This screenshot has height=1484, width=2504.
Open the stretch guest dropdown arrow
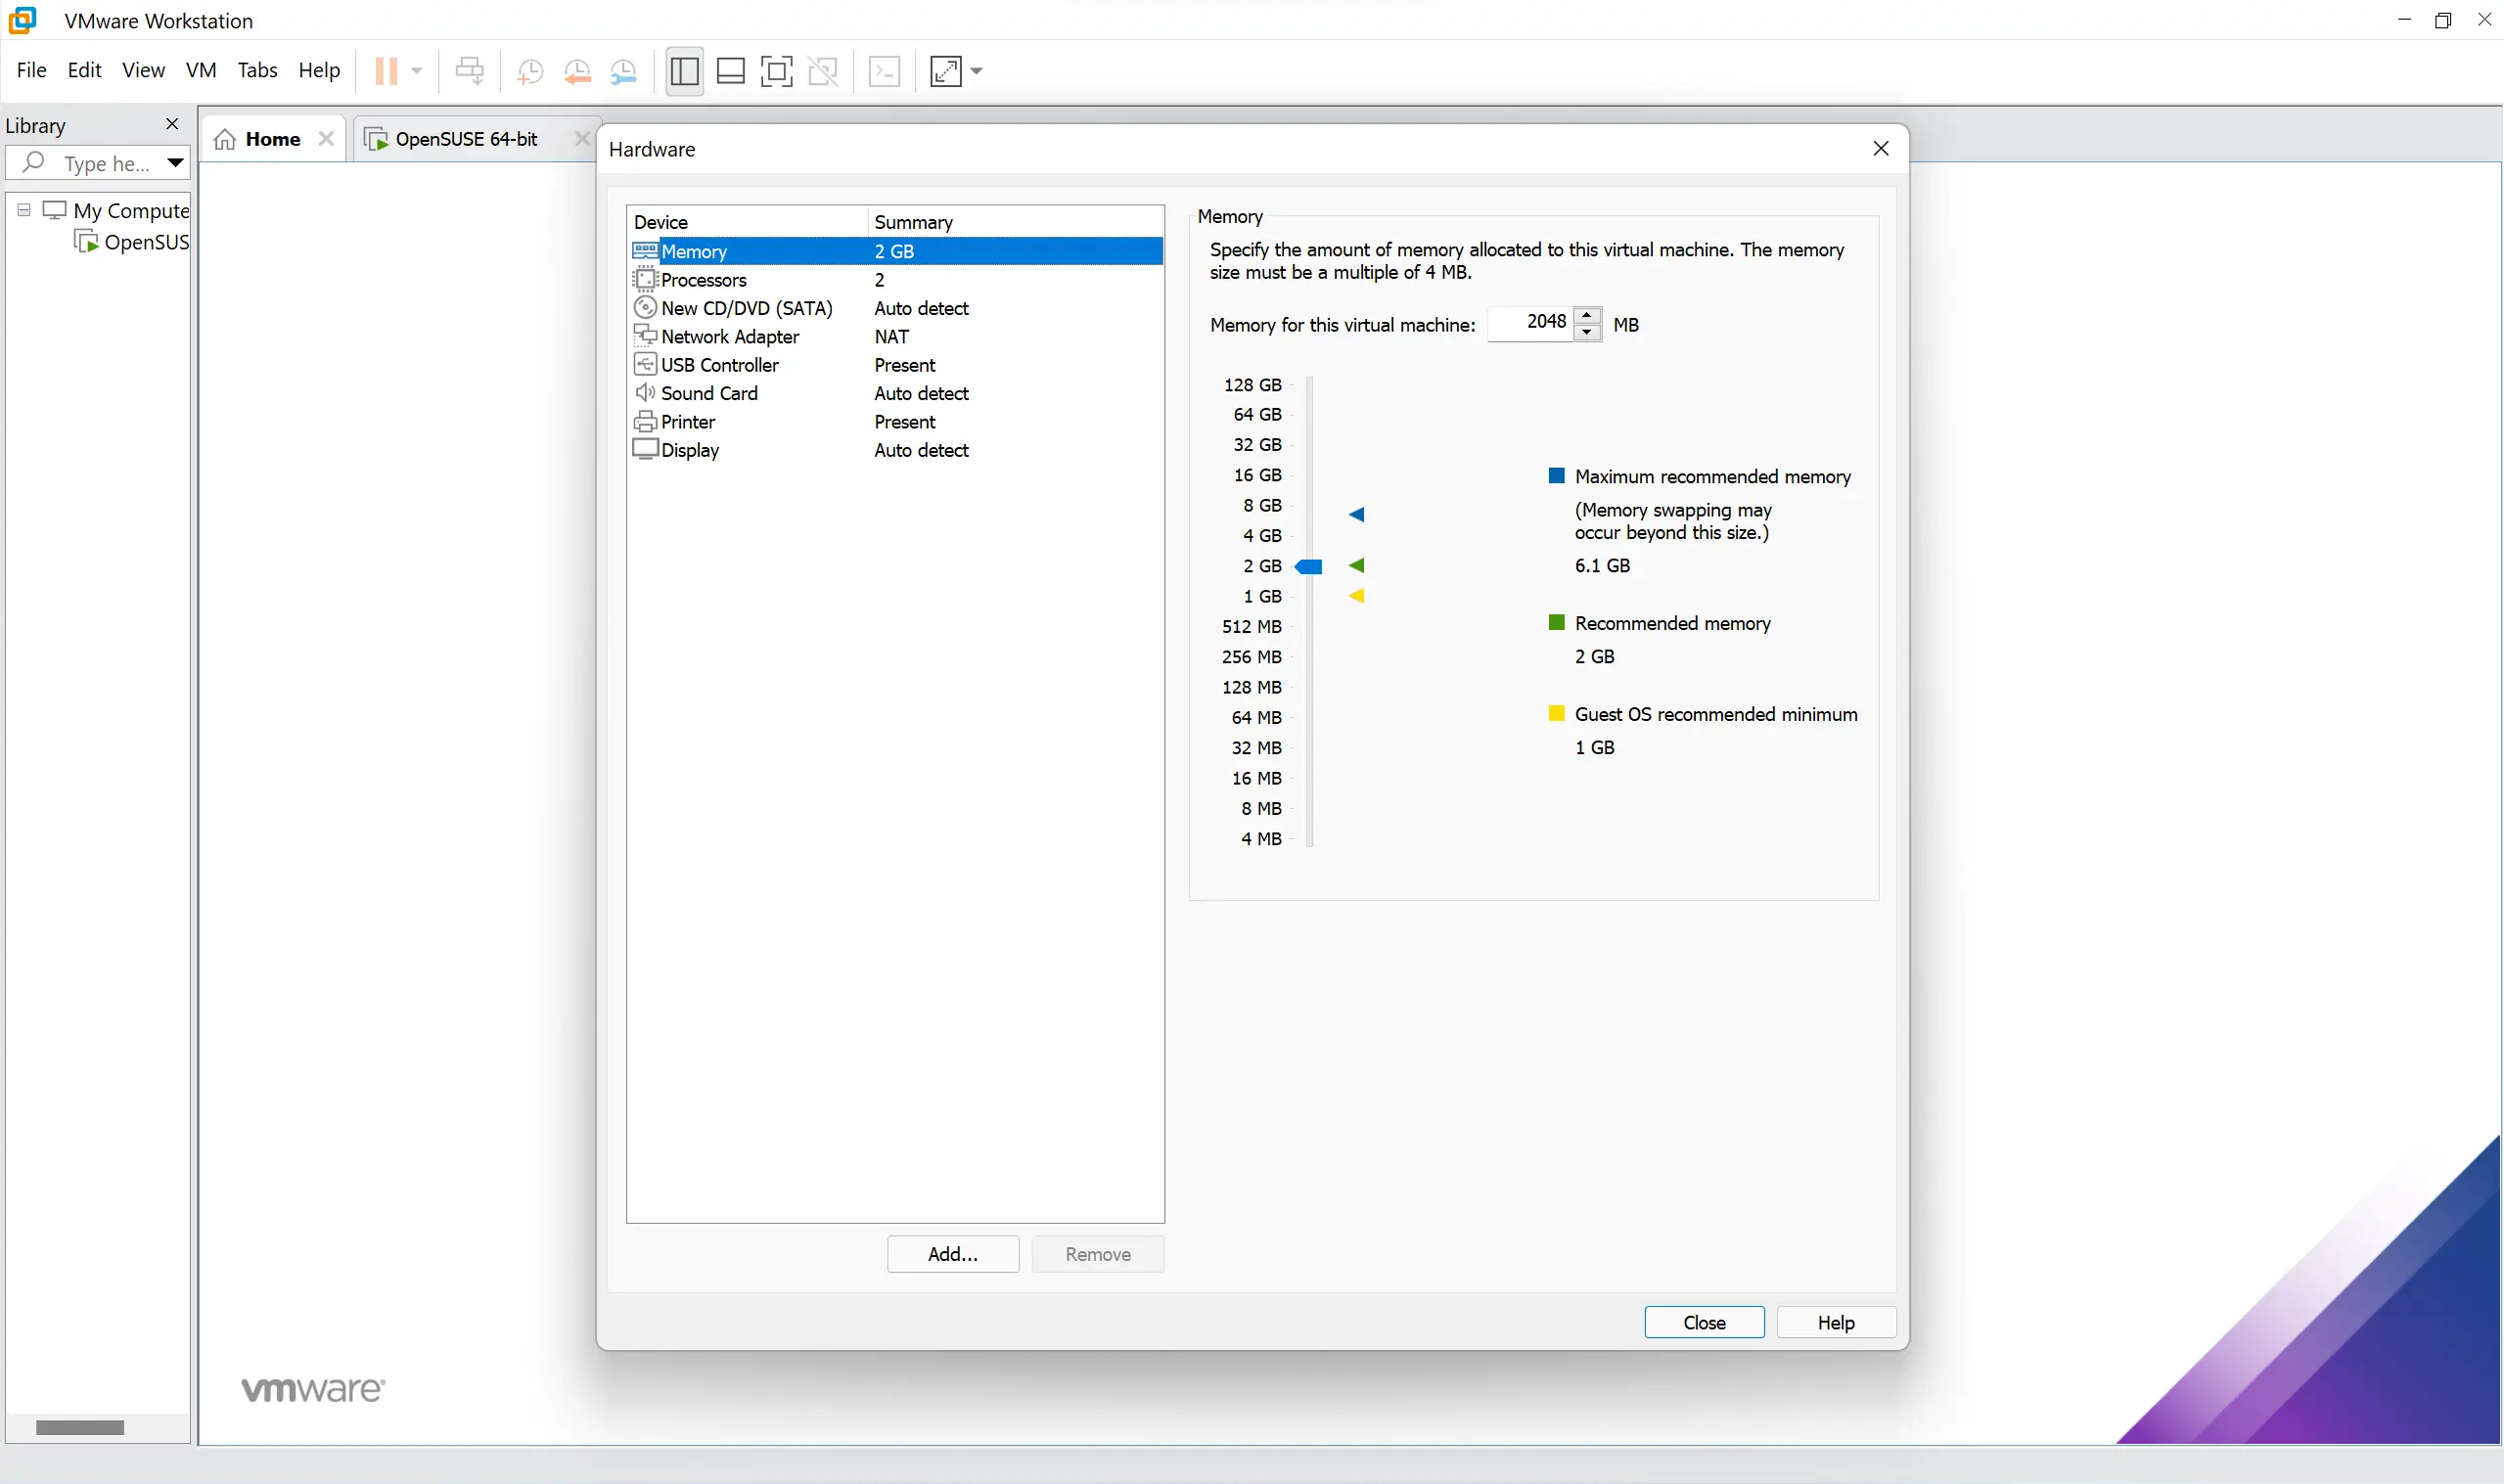[977, 71]
